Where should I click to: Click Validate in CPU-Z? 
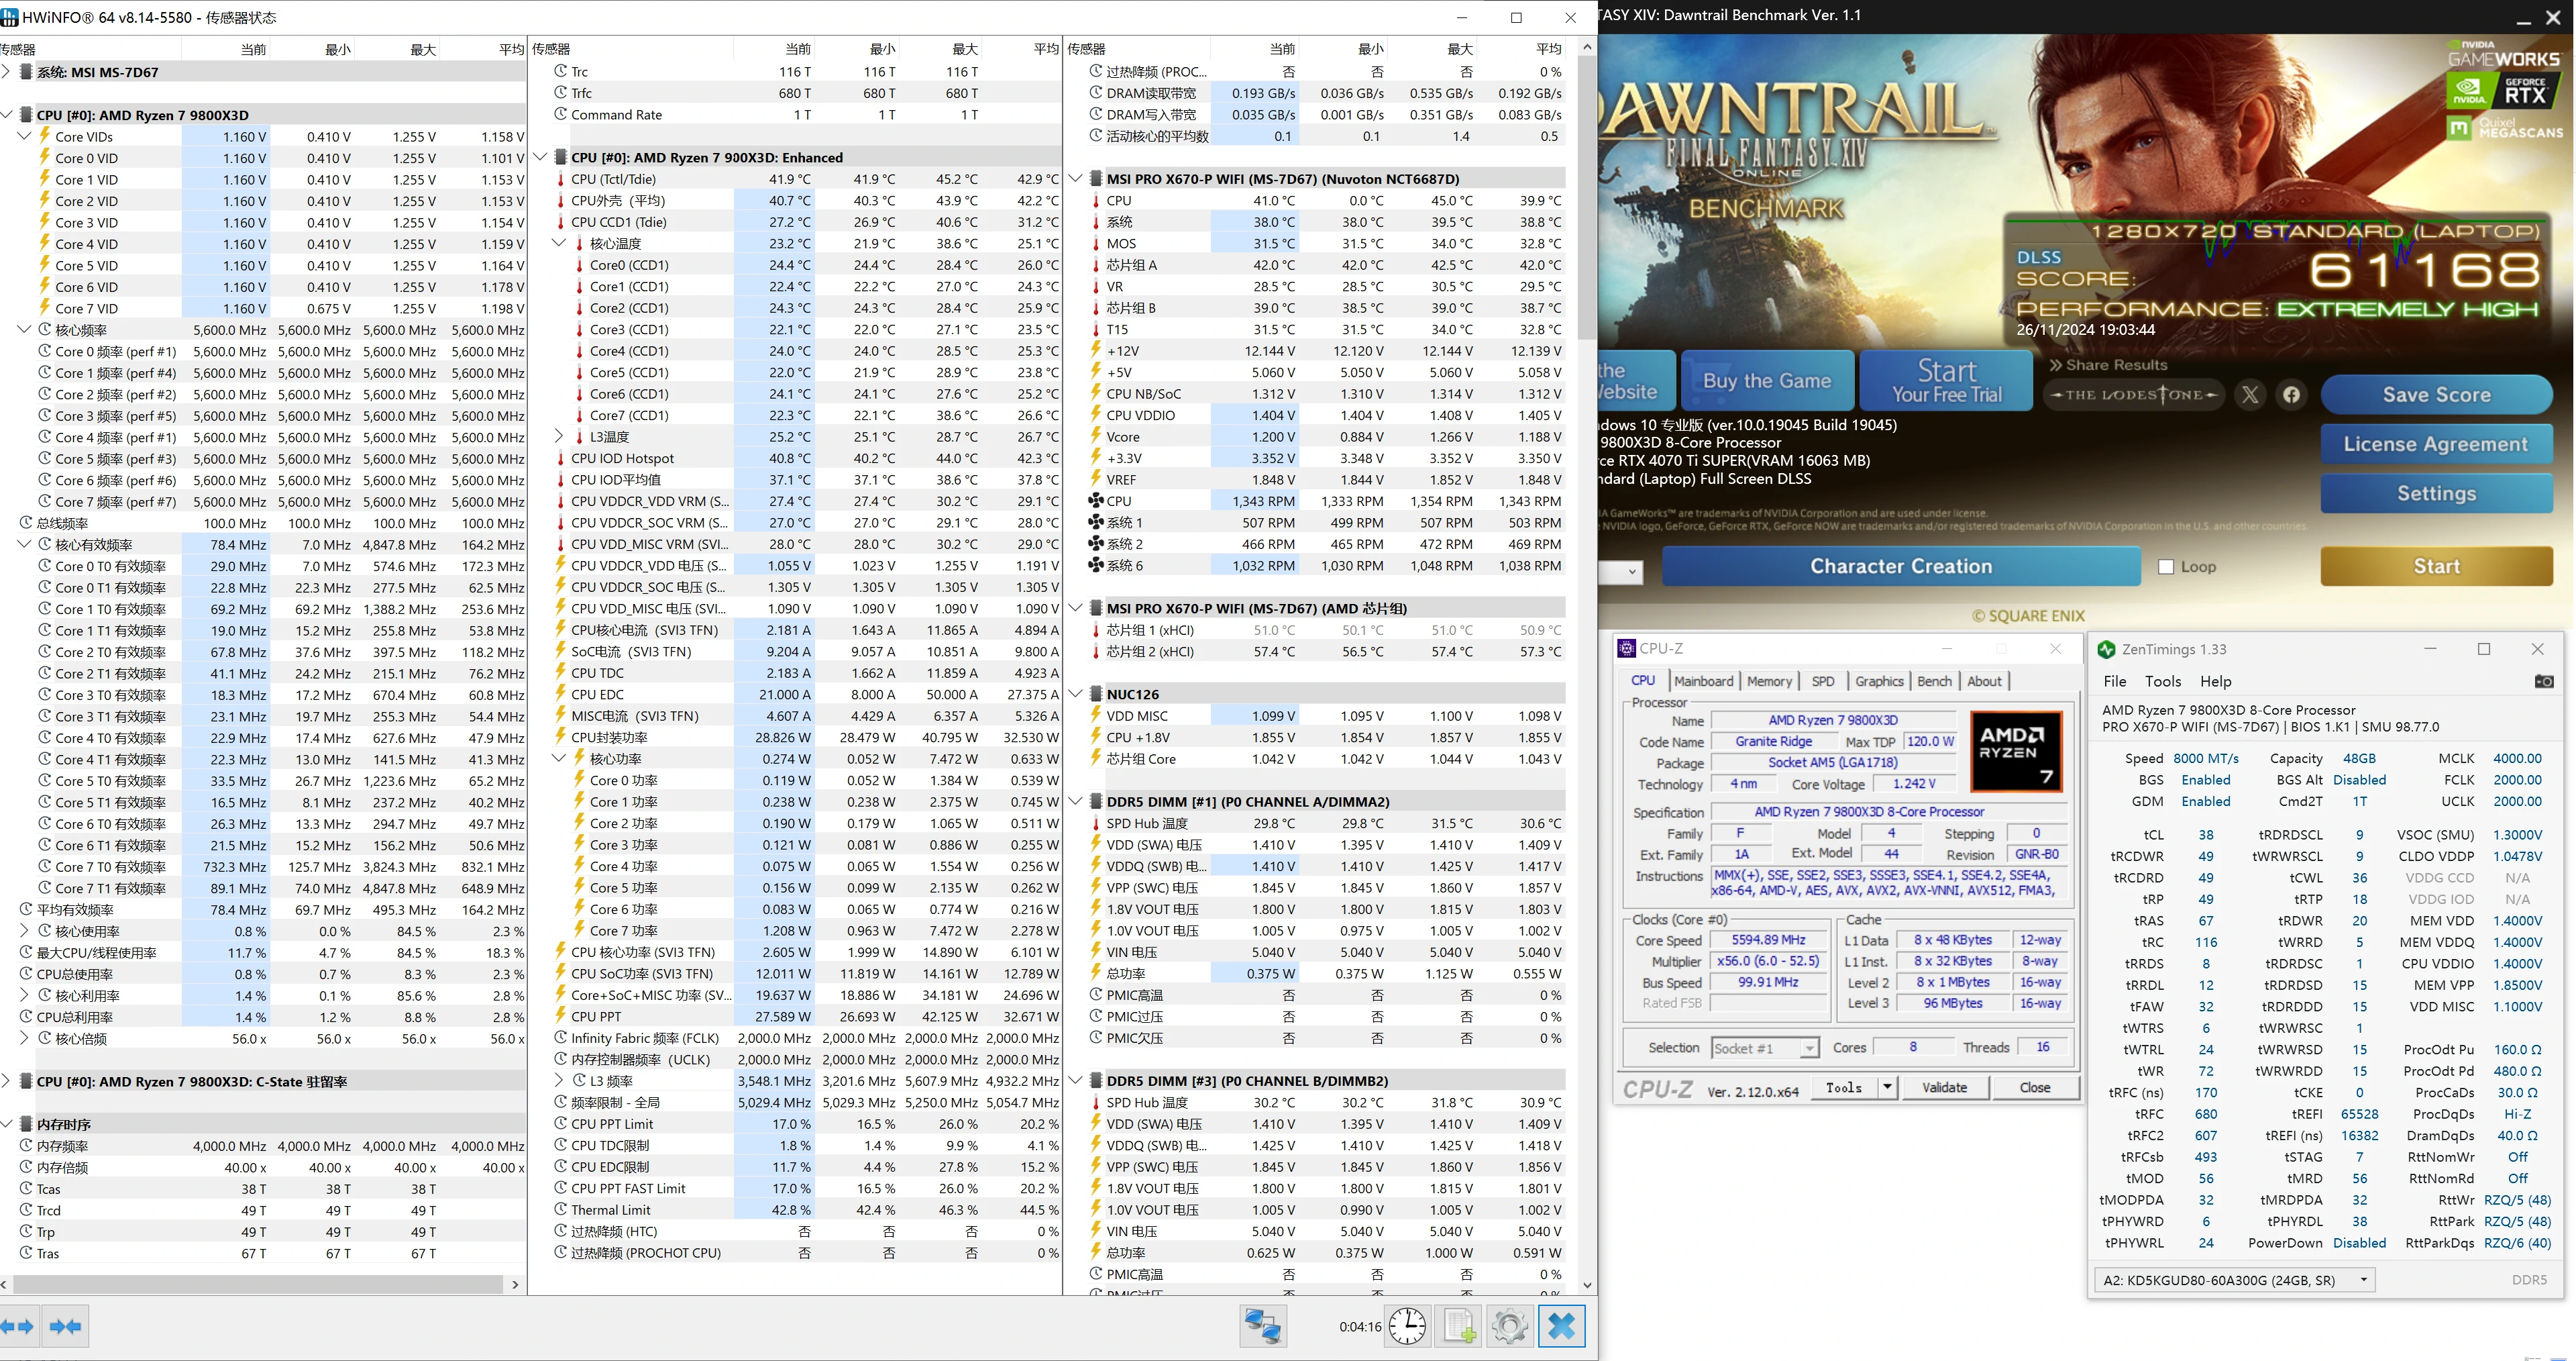point(1944,1087)
